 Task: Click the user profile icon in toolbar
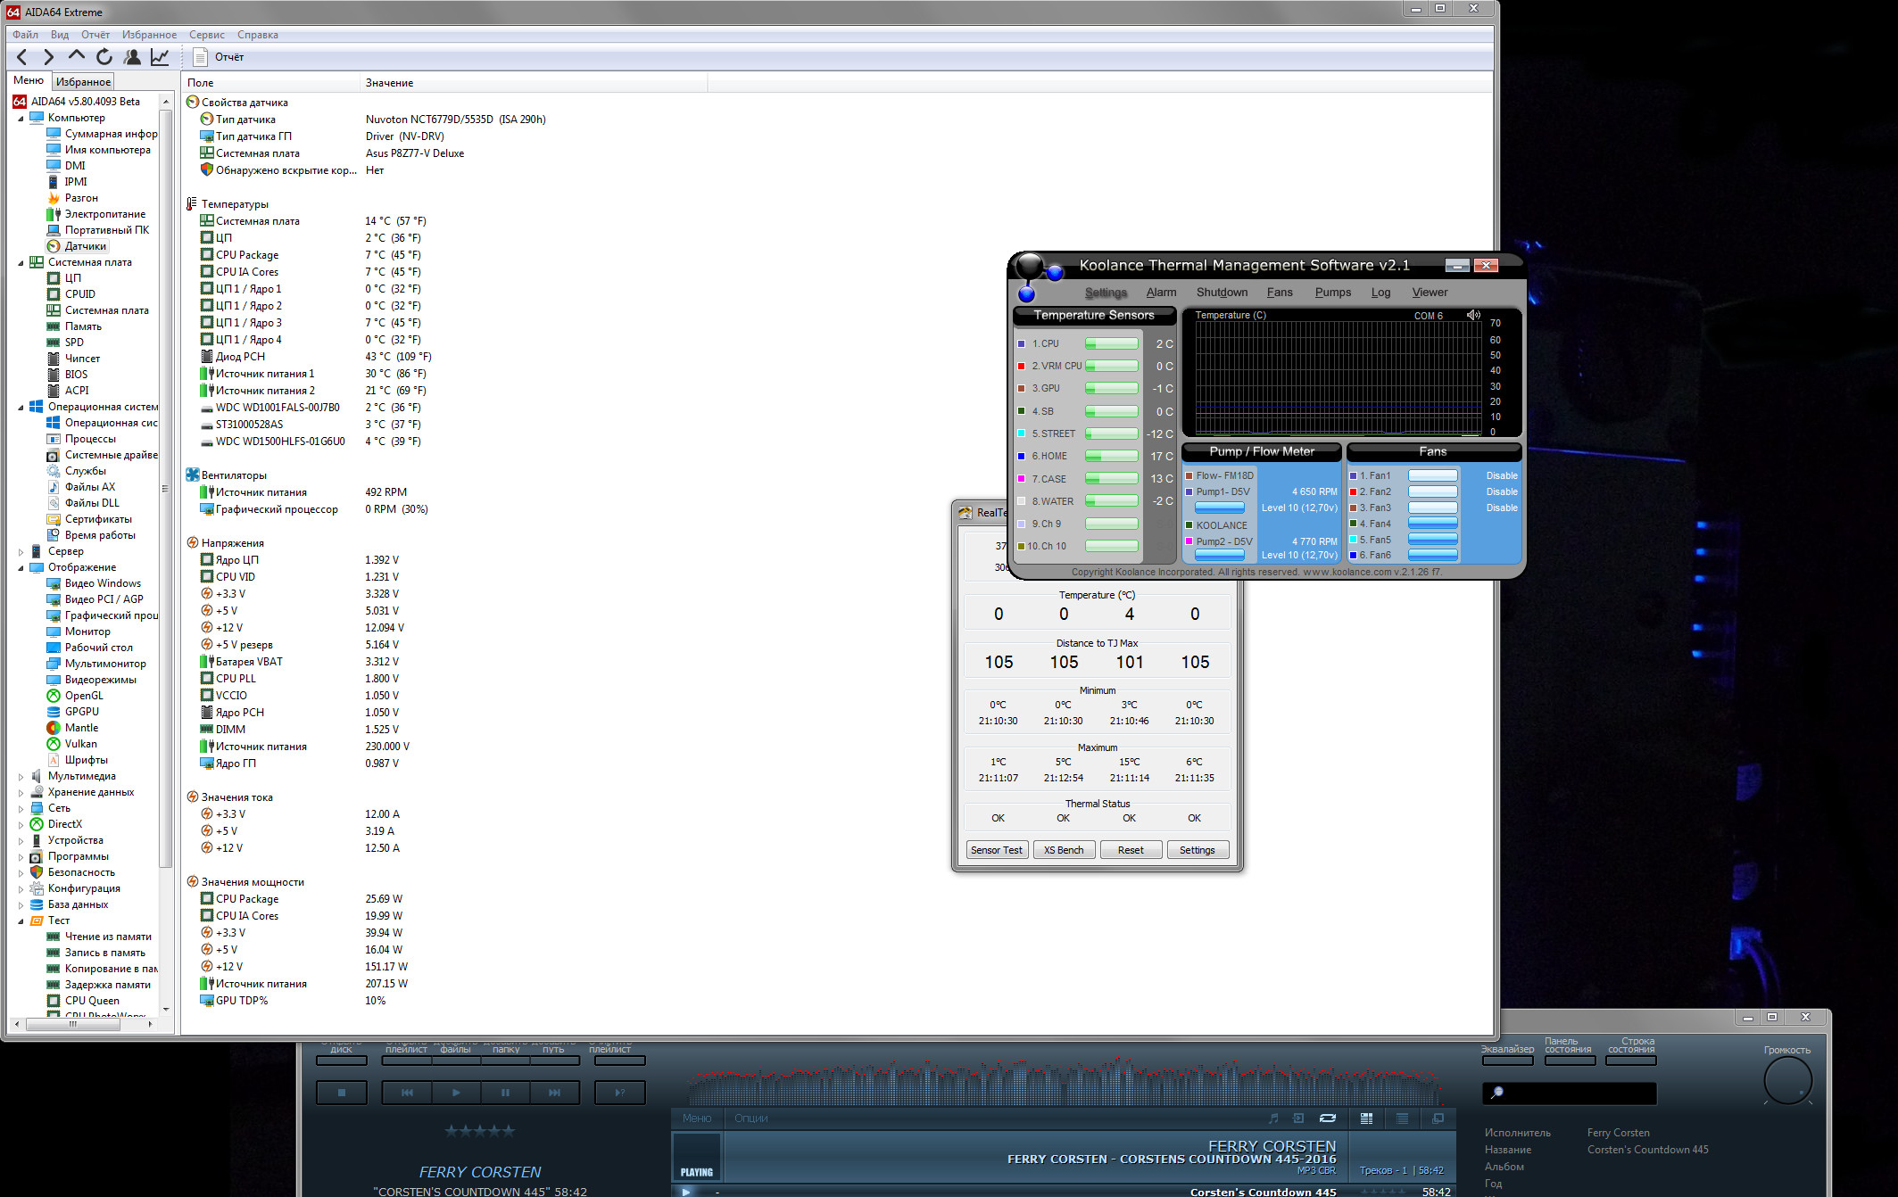click(x=132, y=57)
